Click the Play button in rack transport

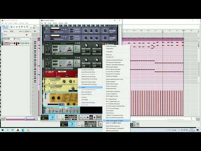[91, 117]
